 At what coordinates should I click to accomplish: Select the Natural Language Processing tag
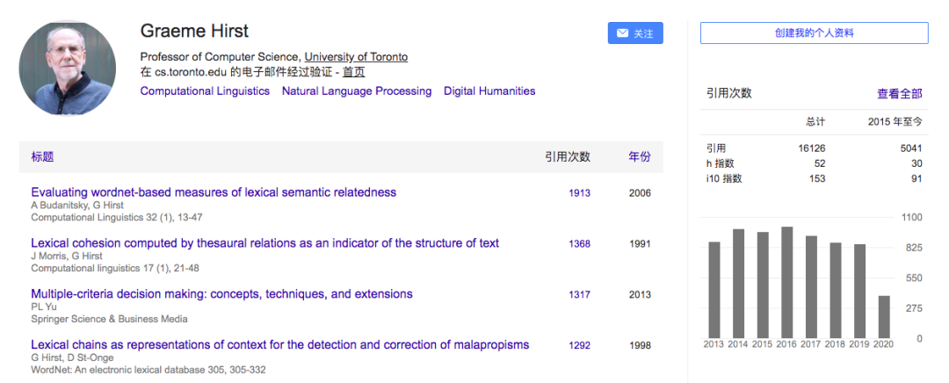[357, 91]
